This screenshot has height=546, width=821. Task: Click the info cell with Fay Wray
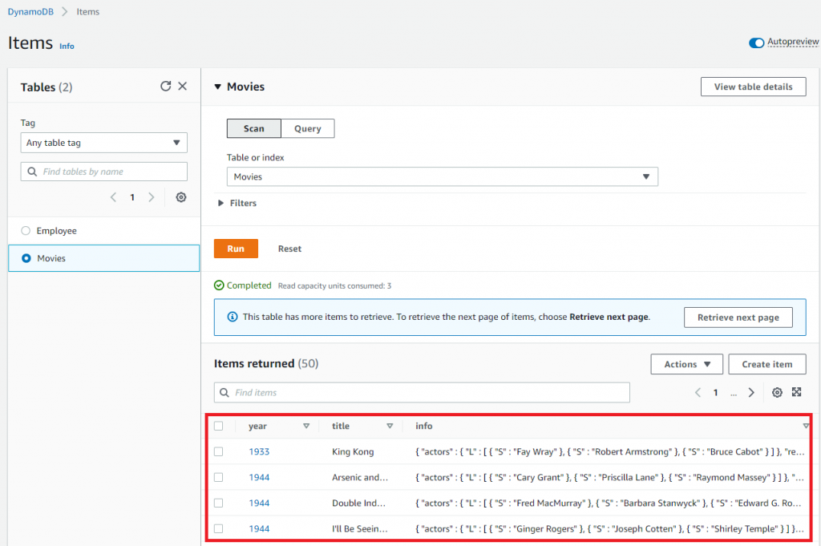pos(610,451)
